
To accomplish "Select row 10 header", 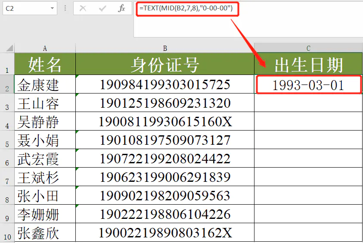I will coord(7,233).
